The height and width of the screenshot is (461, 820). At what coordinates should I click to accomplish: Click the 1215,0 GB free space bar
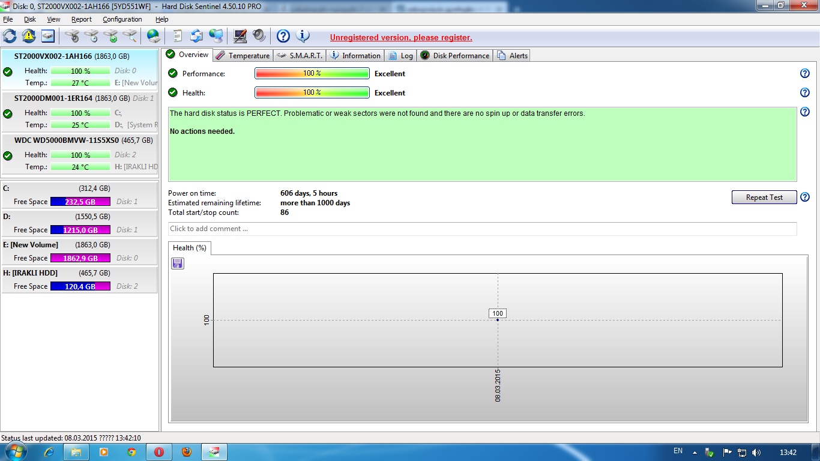[x=80, y=230]
